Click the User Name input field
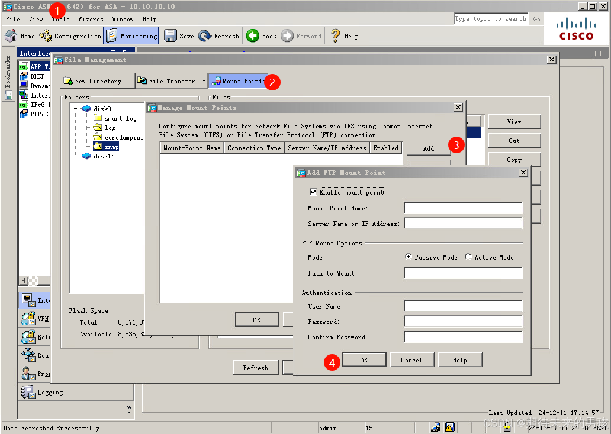The width and height of the screenshot is (611, 434). point(463,306)
